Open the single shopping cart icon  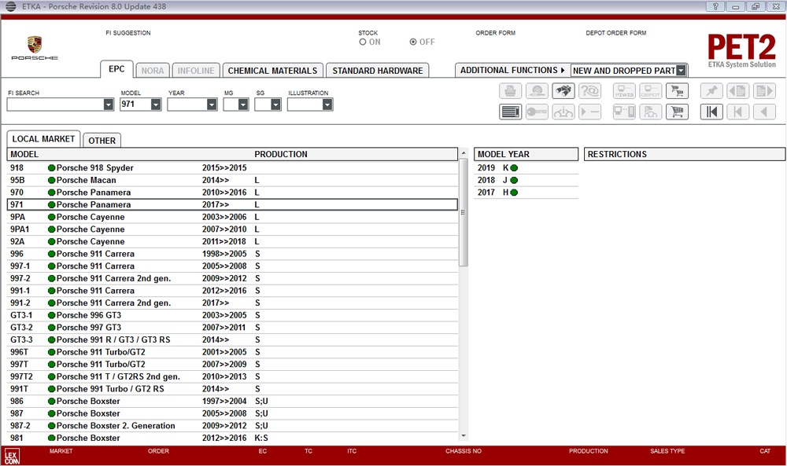677,112
